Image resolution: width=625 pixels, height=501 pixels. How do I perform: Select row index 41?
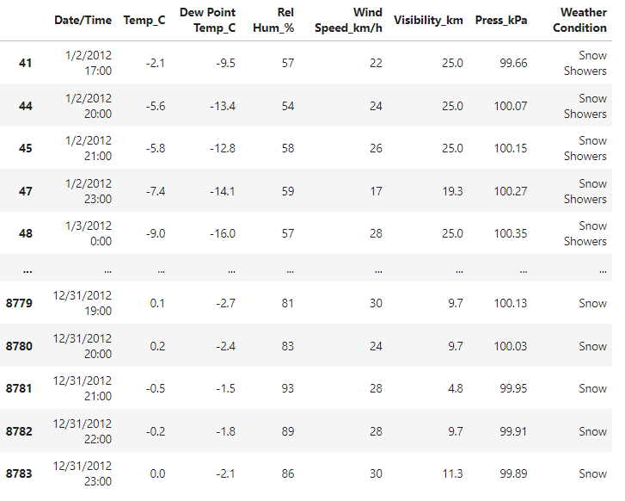pyautogui.click(x=25, y=63)
